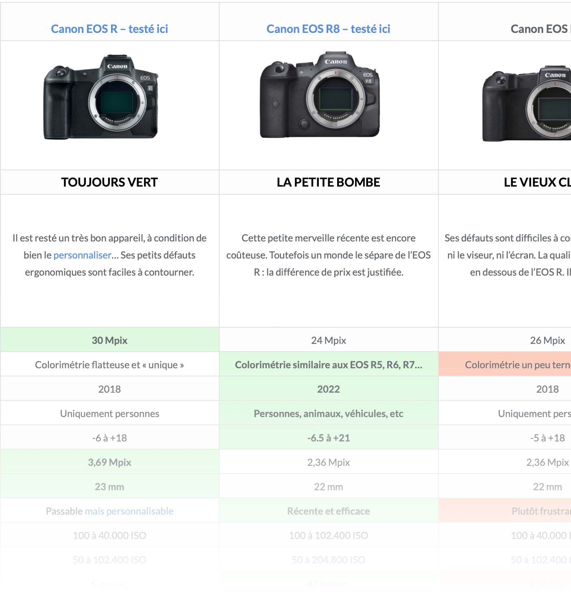Click the 30 Mpix highlighted cell
571x600 pixels.
[110, 340]
